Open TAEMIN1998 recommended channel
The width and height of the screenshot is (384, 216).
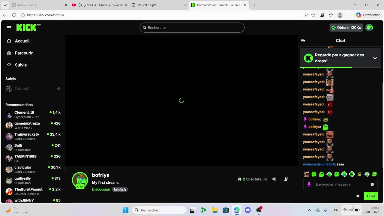coord(33,159)
